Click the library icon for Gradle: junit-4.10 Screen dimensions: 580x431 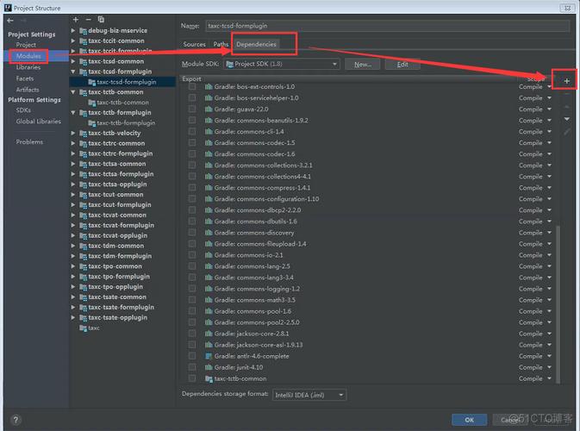click(209, 367)
